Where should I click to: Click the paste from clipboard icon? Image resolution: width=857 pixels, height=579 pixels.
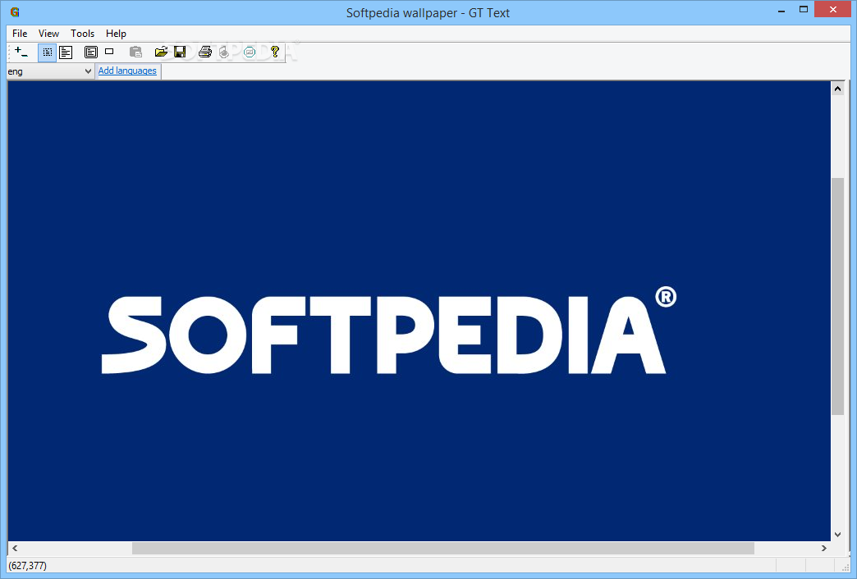(135, 52)
